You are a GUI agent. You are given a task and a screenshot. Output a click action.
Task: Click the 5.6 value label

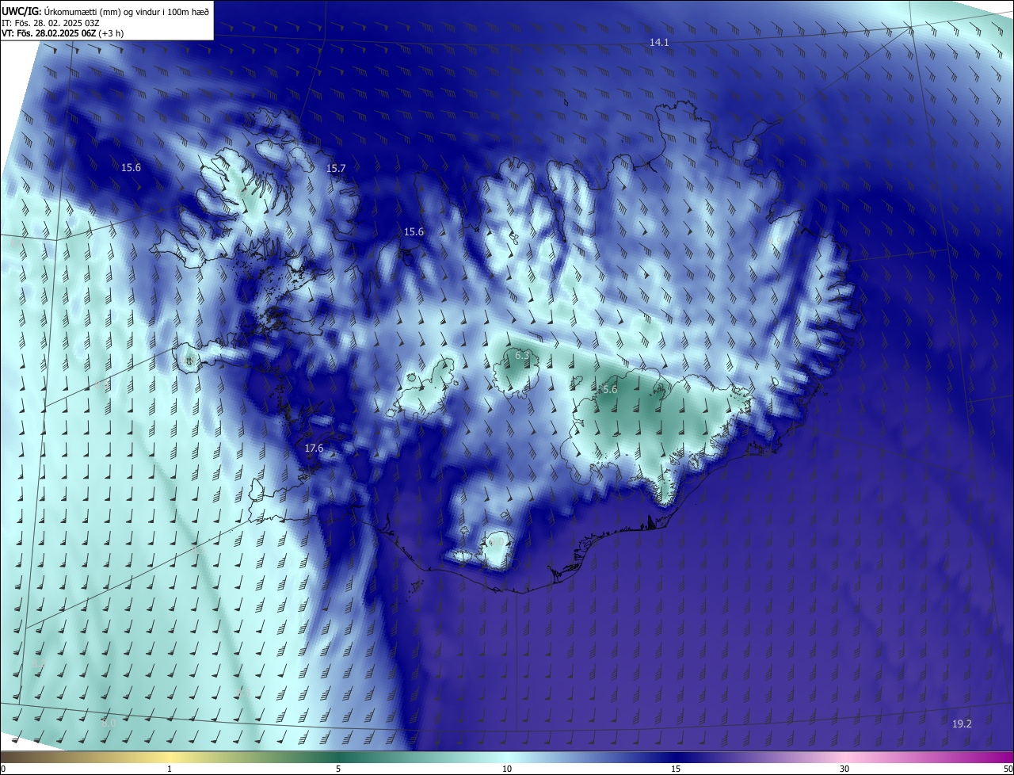tap(609, 390)
